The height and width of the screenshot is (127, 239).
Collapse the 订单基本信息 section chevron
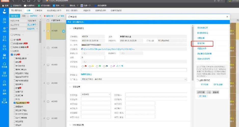pos(70,28)
